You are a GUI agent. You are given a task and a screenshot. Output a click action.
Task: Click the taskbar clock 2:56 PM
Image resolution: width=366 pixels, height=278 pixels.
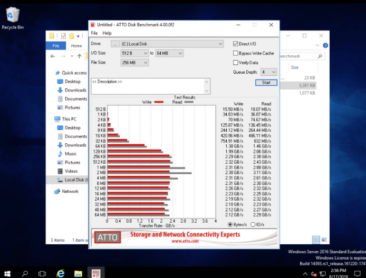point(339,271)
